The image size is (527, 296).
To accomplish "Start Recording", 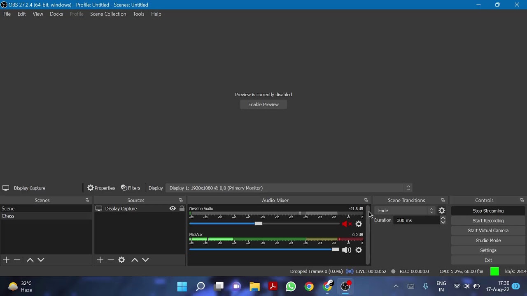I will tap(488, 221).
